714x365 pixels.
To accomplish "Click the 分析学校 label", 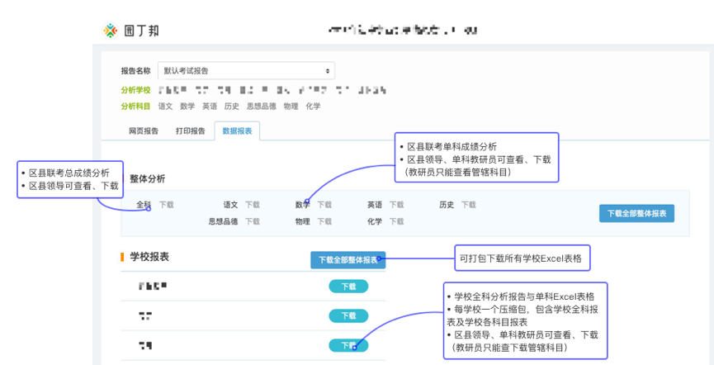I will click(135, 90).
